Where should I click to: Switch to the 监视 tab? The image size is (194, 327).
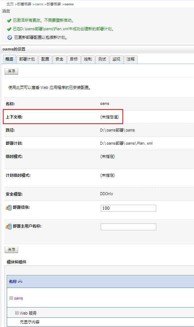tap(116, 59)
